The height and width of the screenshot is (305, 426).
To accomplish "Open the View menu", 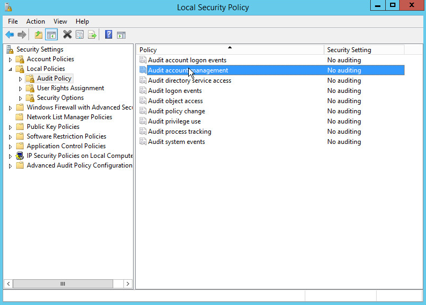I will tap(60, 21).
